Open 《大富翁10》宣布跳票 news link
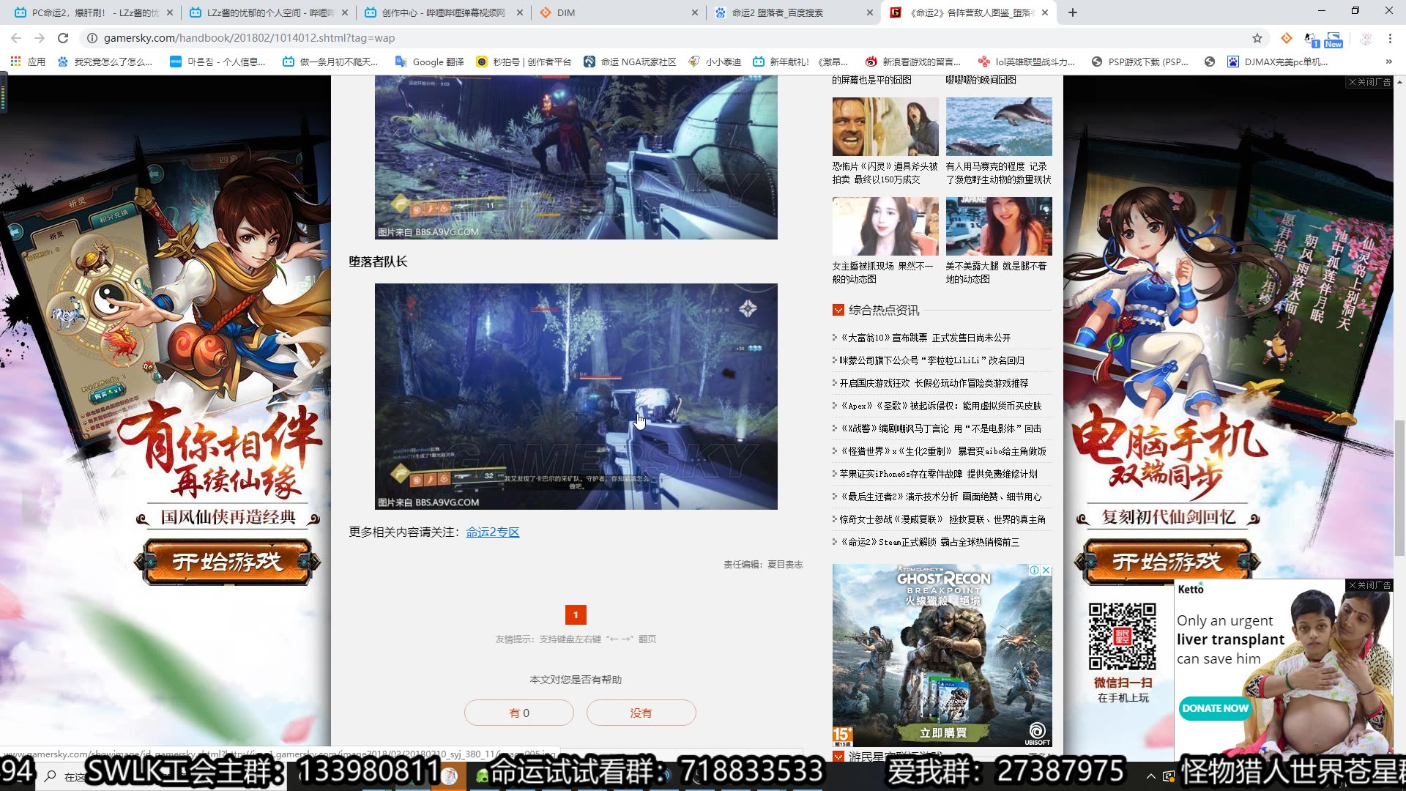This screenshot has height=791, width=1406. click(x=925, y=338)
